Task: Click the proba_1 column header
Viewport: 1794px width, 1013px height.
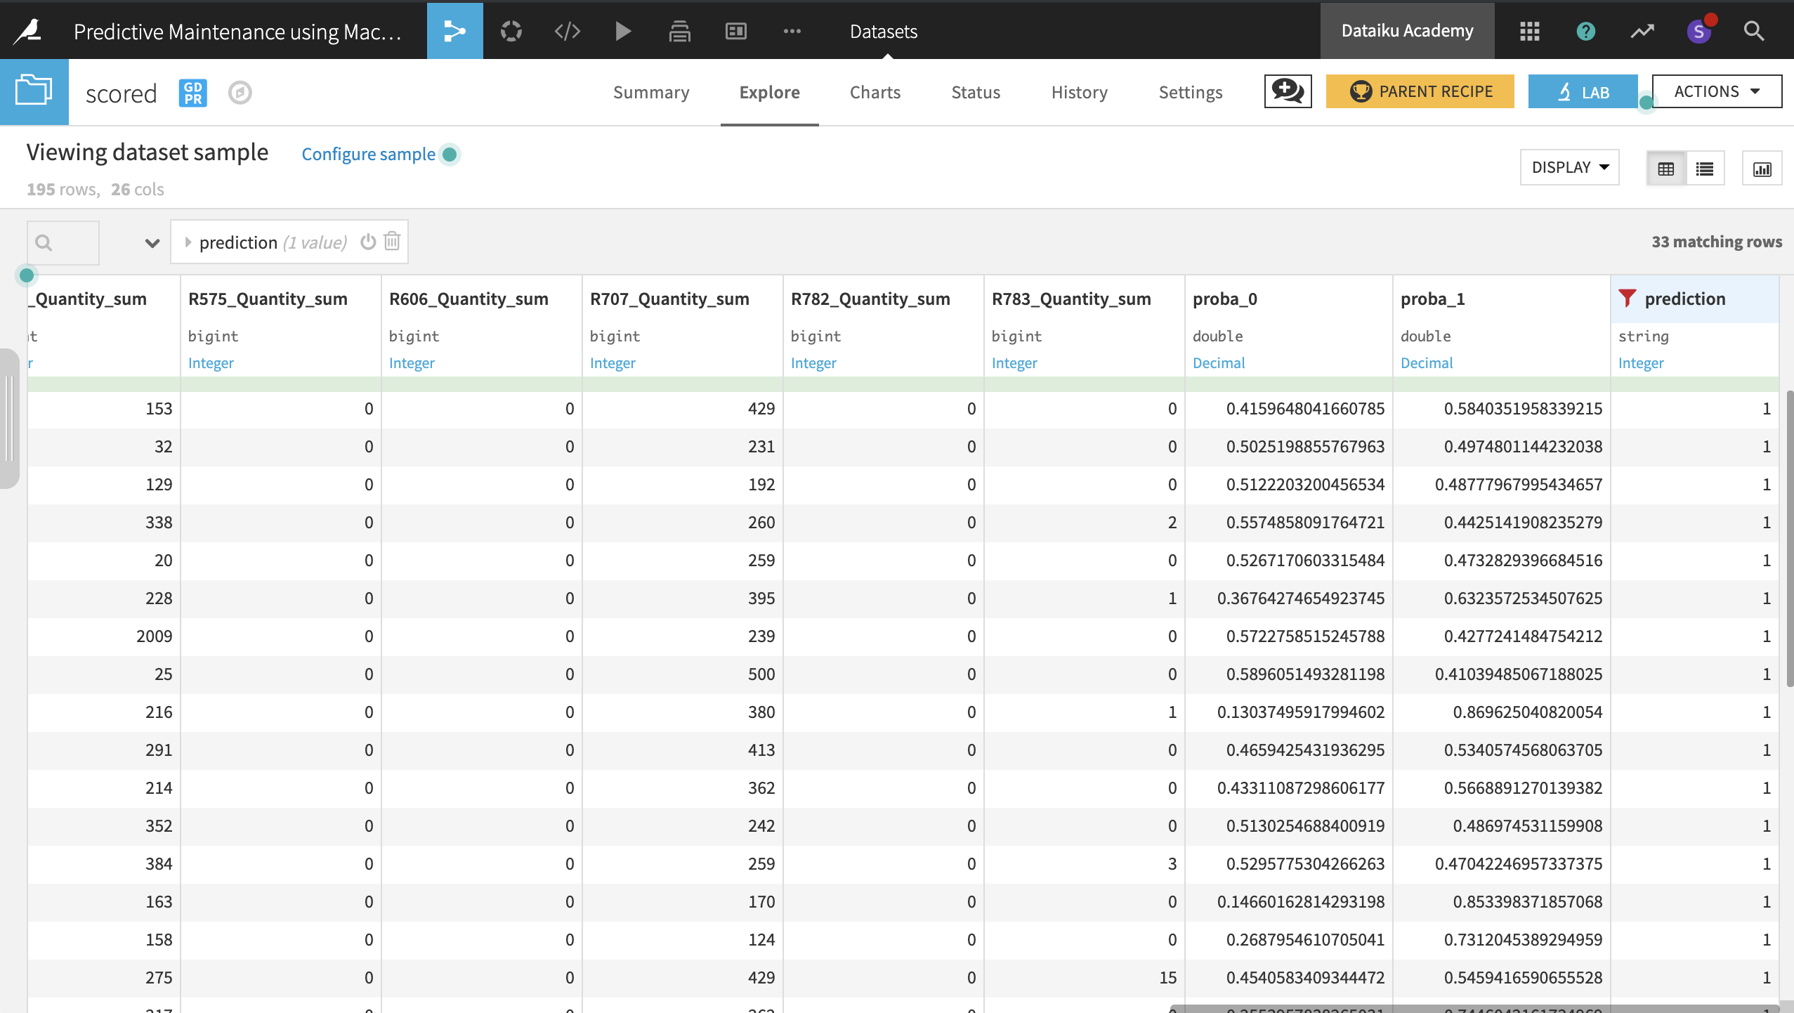Action: (1432, 299)
